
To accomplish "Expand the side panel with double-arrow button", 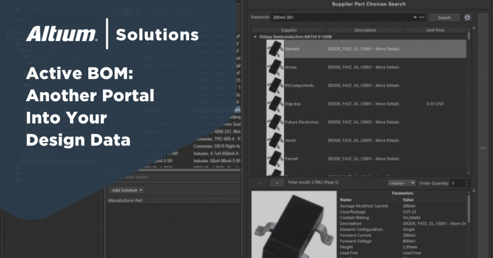I will pyautogui.click(x=483, y=148).
